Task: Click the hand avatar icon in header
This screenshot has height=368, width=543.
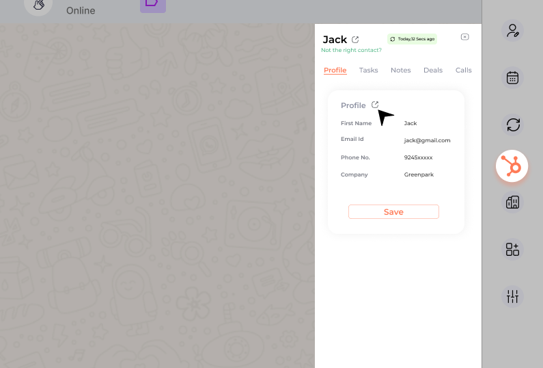Action: tap(38, 5)
